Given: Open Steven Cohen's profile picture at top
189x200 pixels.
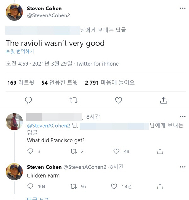Looking at the screenshot, I should pyautogui.click(x=14, y=12).
